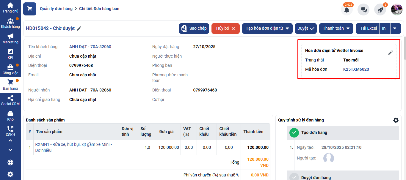This screenshot has height=180, width=406.
Task: Edit order name with pencil icon
Action: pos(79,29)
